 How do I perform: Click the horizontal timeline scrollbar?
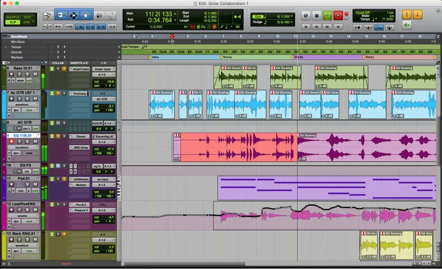pyautogui.click(x=185, y=264)
